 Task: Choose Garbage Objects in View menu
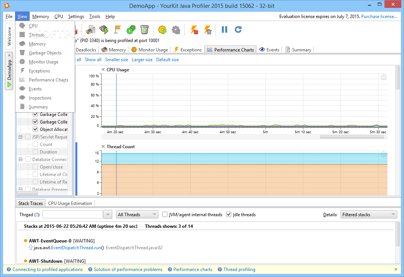45,53
